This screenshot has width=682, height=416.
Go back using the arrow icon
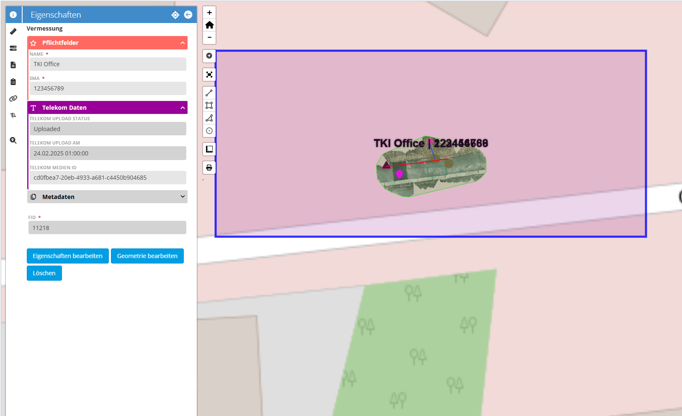coord(188,15)
